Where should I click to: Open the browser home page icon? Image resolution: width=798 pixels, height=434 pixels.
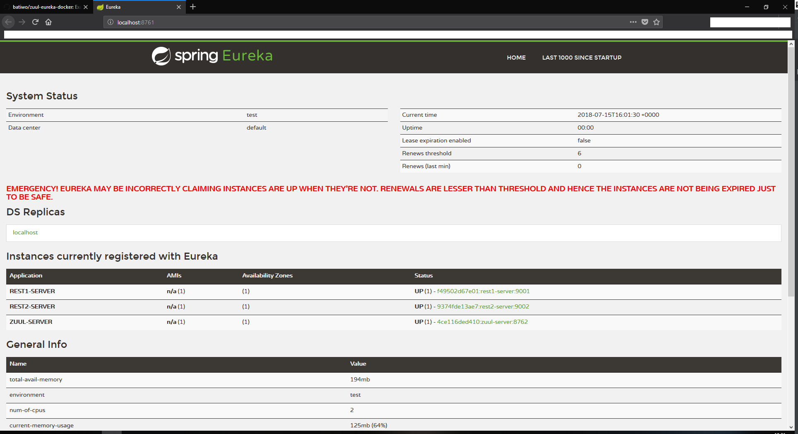[48, 22]
